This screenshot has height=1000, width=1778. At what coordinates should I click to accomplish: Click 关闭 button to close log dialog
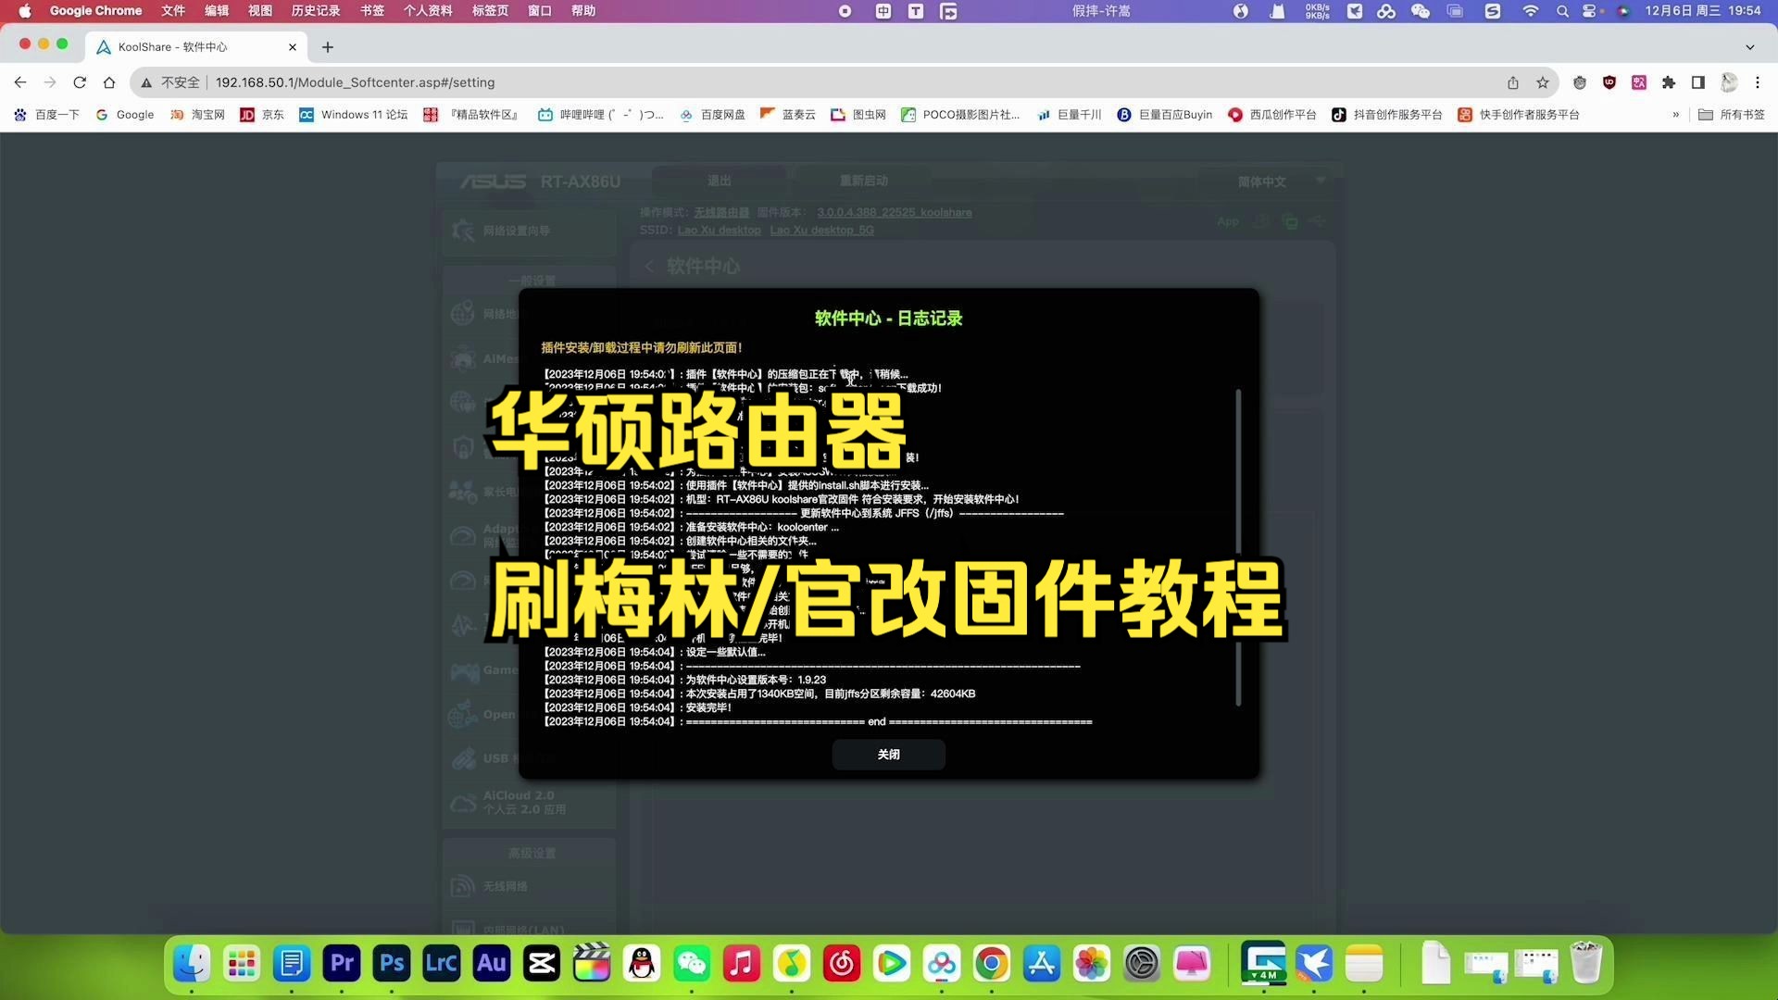(x=888, y=755)
